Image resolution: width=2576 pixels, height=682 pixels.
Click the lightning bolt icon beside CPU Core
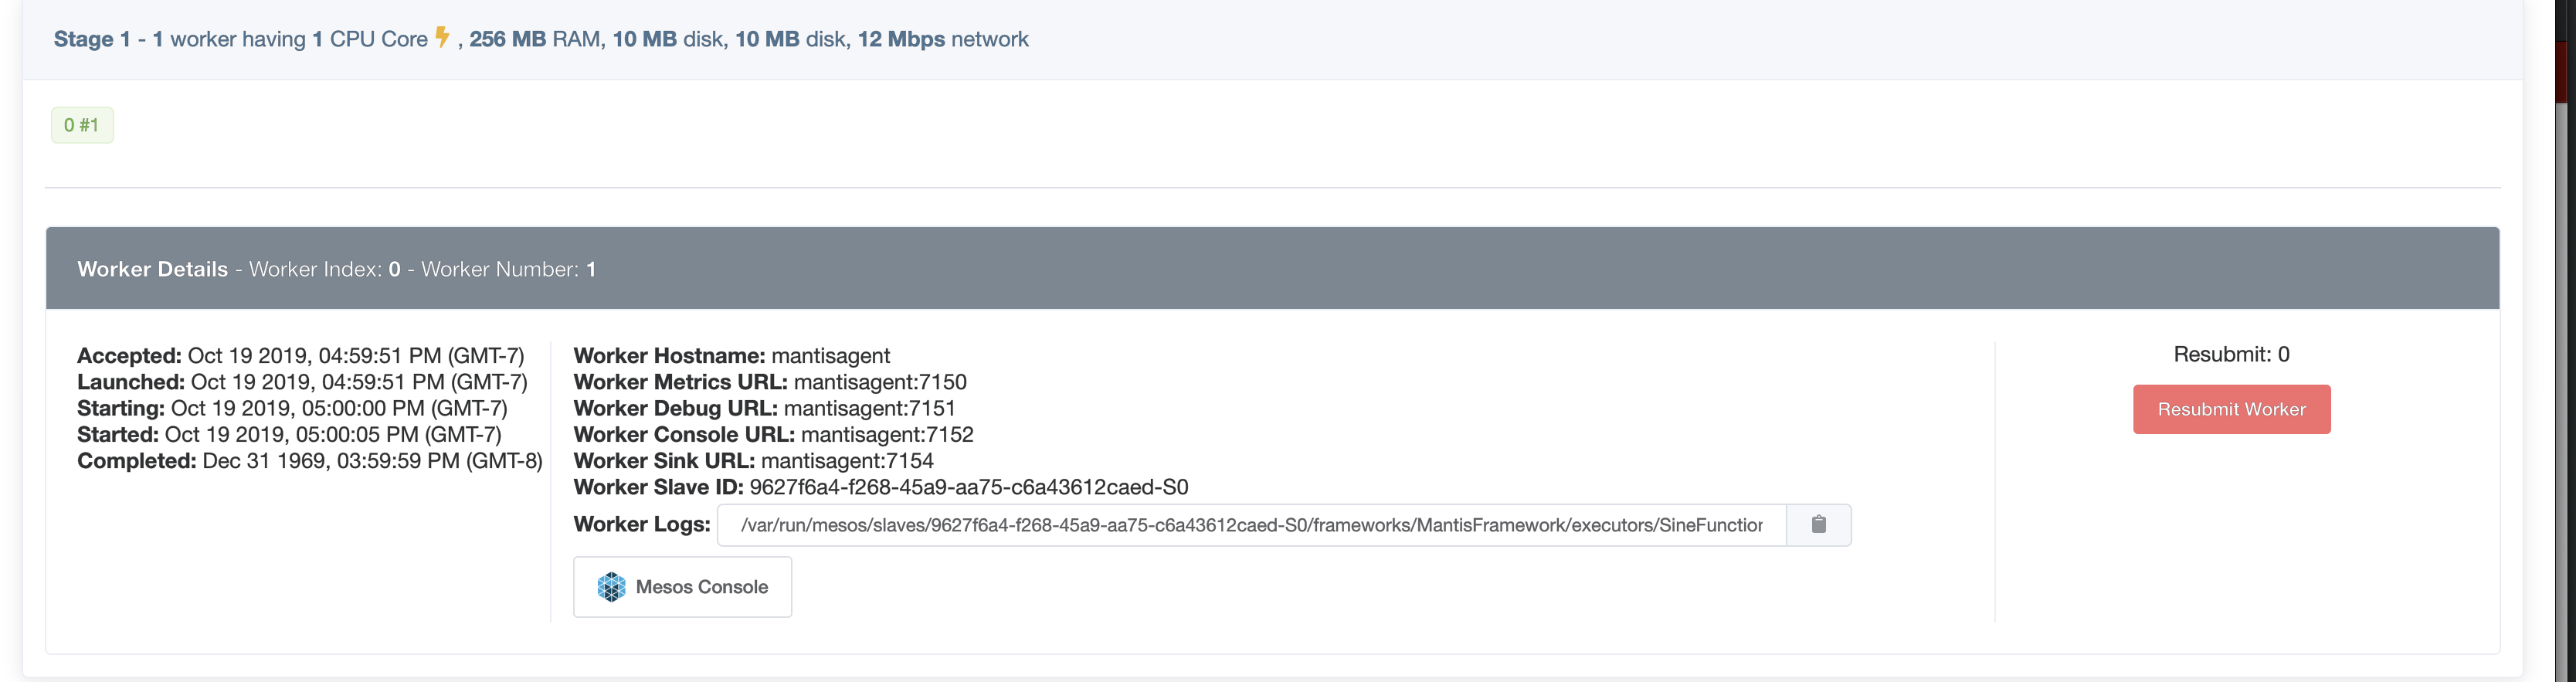click(x=441, y=37)
